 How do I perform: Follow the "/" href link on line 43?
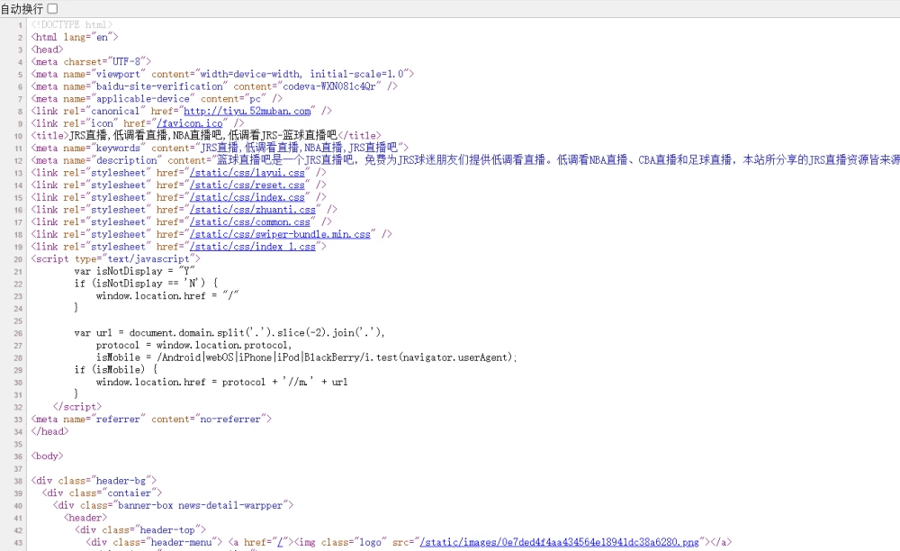280,542
